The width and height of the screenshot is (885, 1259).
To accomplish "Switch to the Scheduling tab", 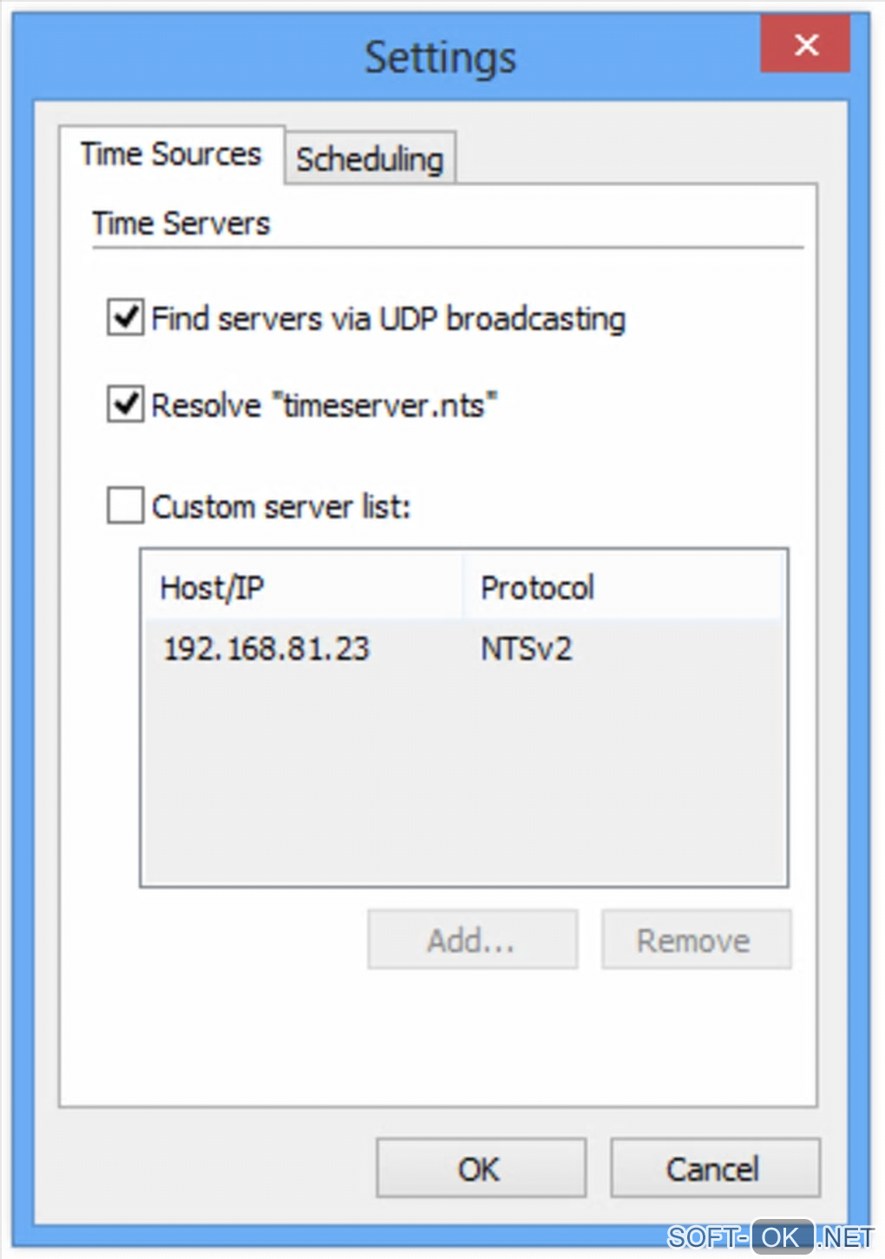I will point(370,159).
